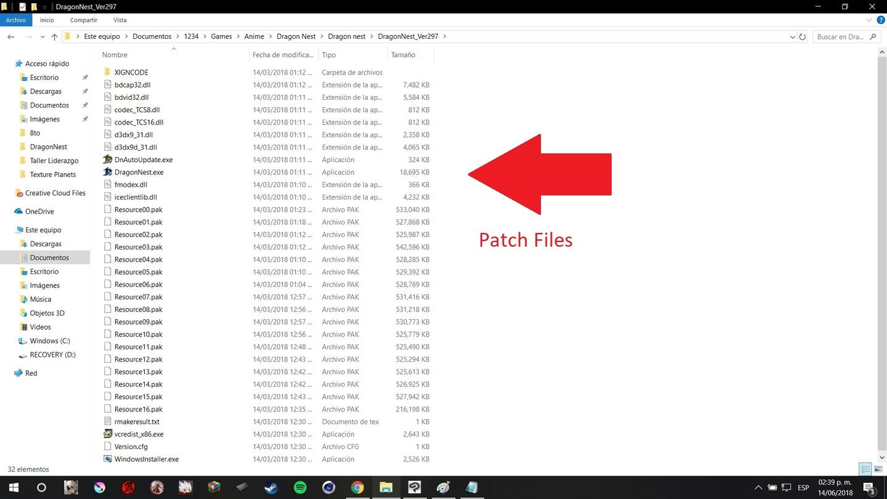Select the fmodex.dll file
Viewport: 887px width, 499px height.
pos(131,185)
